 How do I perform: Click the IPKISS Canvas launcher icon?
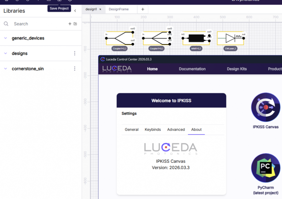click(265, 108)
